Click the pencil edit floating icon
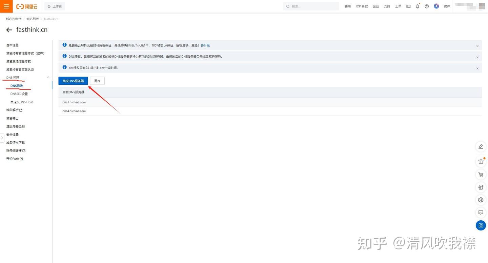488x263 pixels. click(x=481, y=146)
